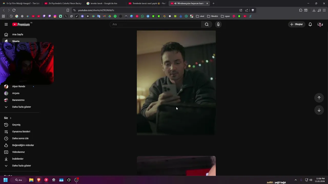Open Google Drive bookmark icon
Image resolution: width=328 pixels, height=184 pixels.
(x=110, y=16)
